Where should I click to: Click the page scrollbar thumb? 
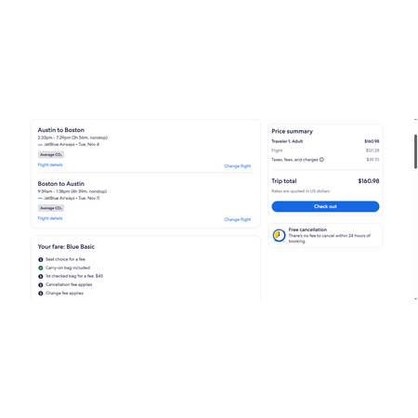415,151
